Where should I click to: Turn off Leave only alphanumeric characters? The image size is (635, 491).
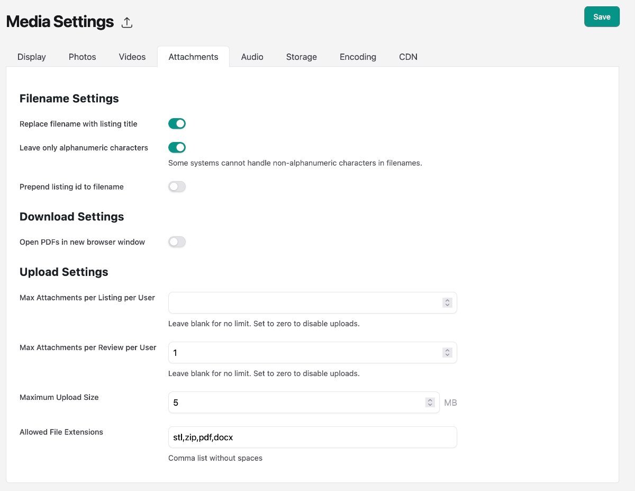point(177,148)
